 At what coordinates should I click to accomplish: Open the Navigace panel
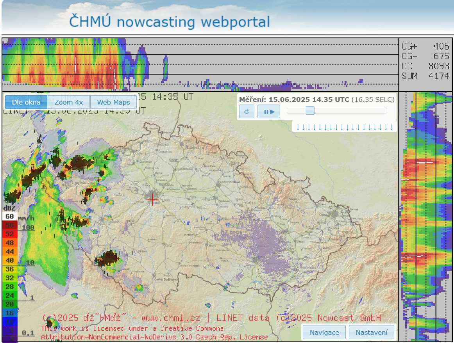324,332
